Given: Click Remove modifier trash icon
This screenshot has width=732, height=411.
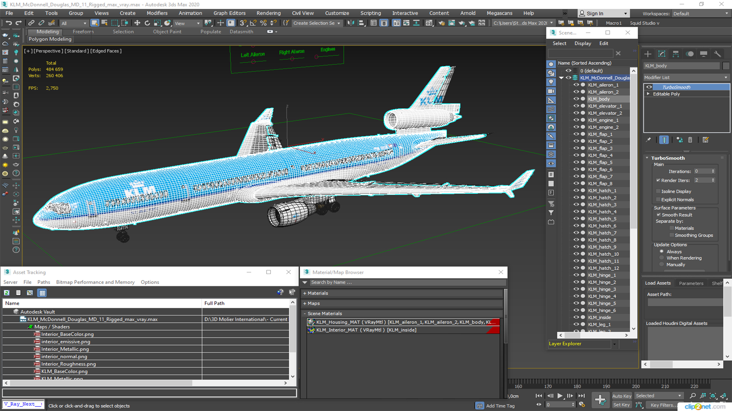Looking at the screenshot, I should tap(690, 140).
